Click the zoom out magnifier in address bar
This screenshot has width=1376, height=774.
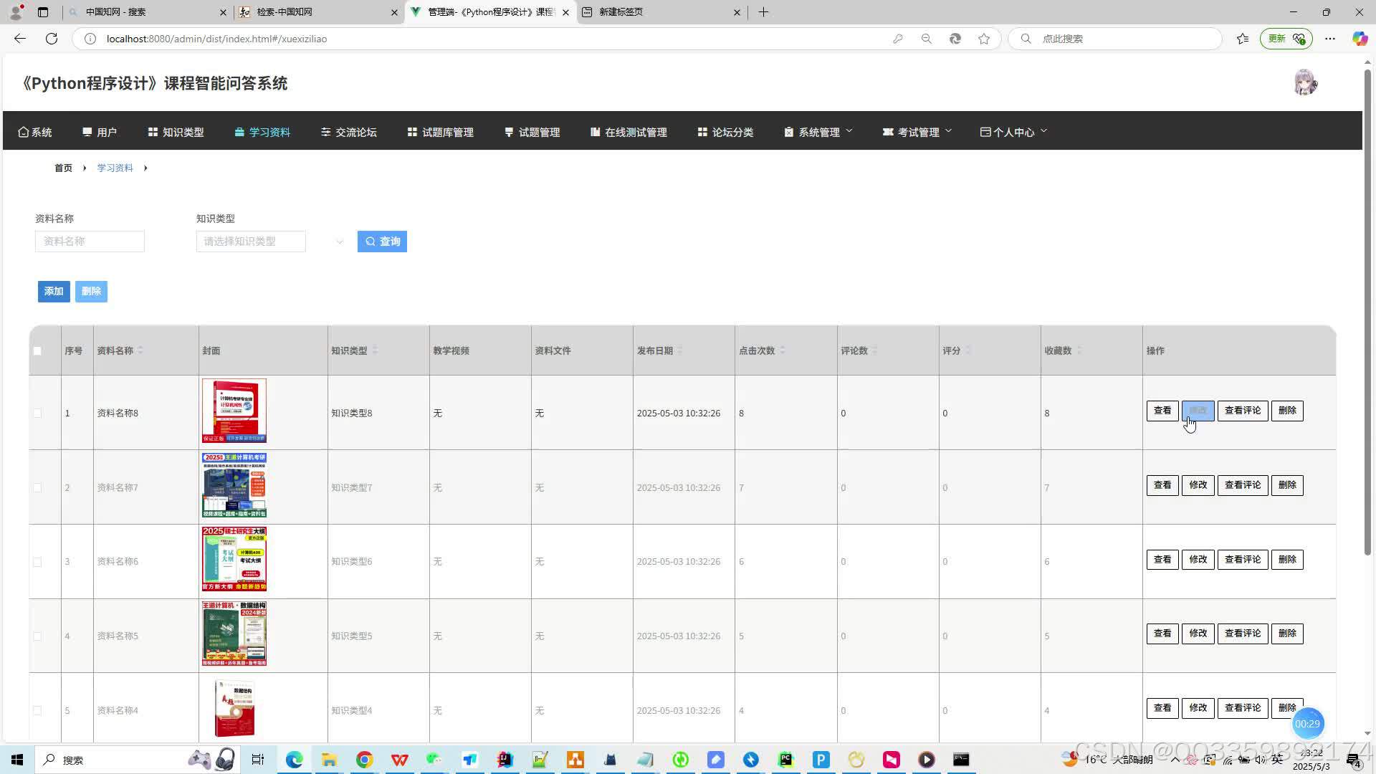coord(927,39)
